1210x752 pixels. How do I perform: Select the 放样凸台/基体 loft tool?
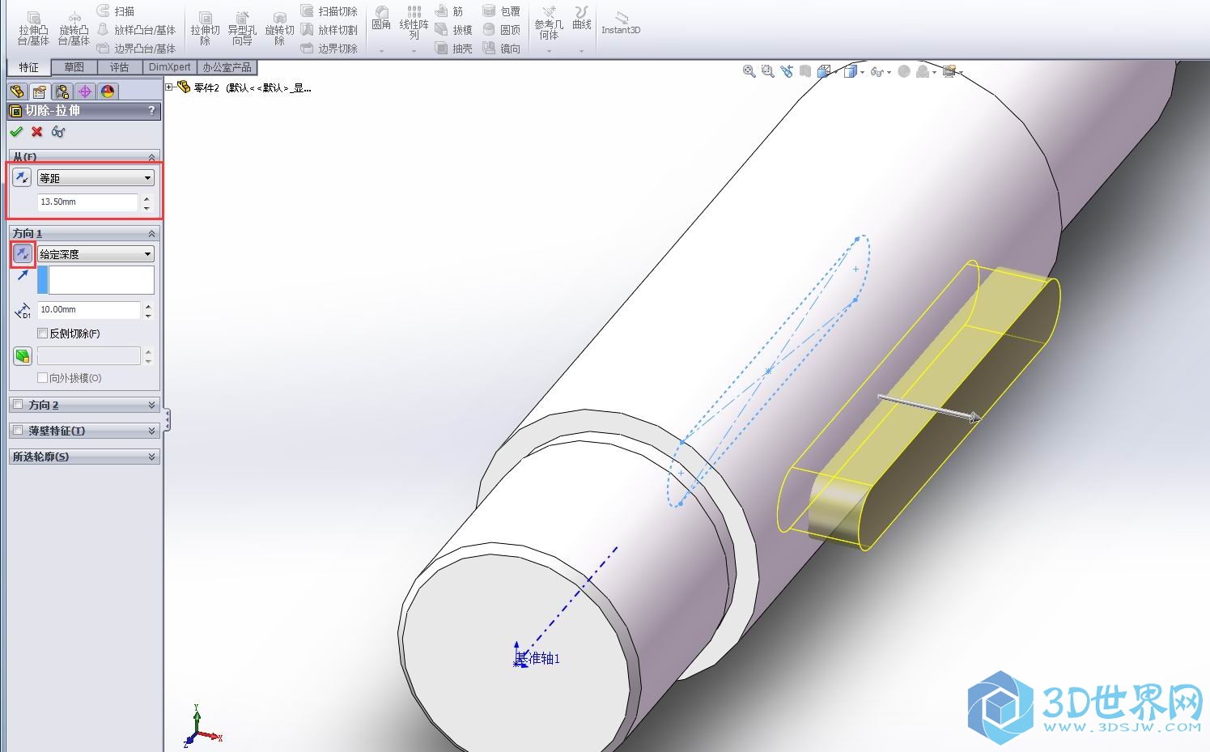point(136,30)
